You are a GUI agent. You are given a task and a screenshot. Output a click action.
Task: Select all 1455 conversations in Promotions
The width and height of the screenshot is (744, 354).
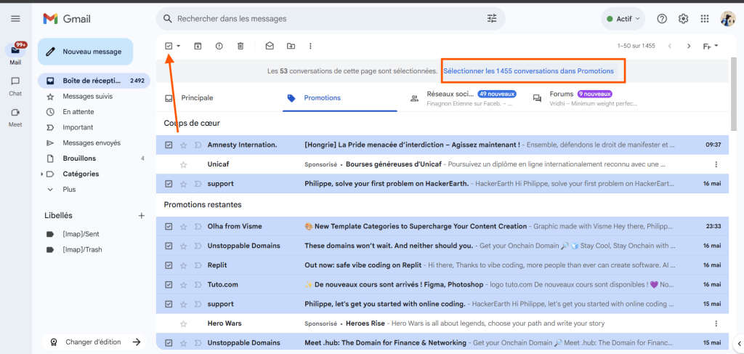(x=529, y=71)
